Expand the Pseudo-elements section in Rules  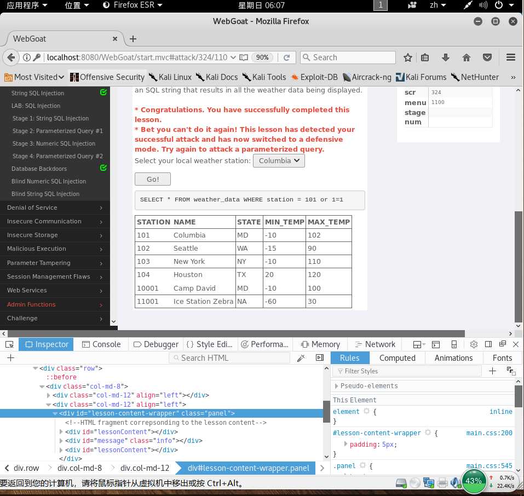point(336,386)
